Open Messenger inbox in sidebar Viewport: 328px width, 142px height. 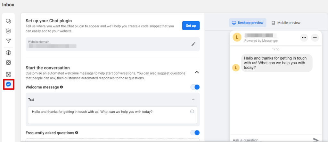coord(9,31)
